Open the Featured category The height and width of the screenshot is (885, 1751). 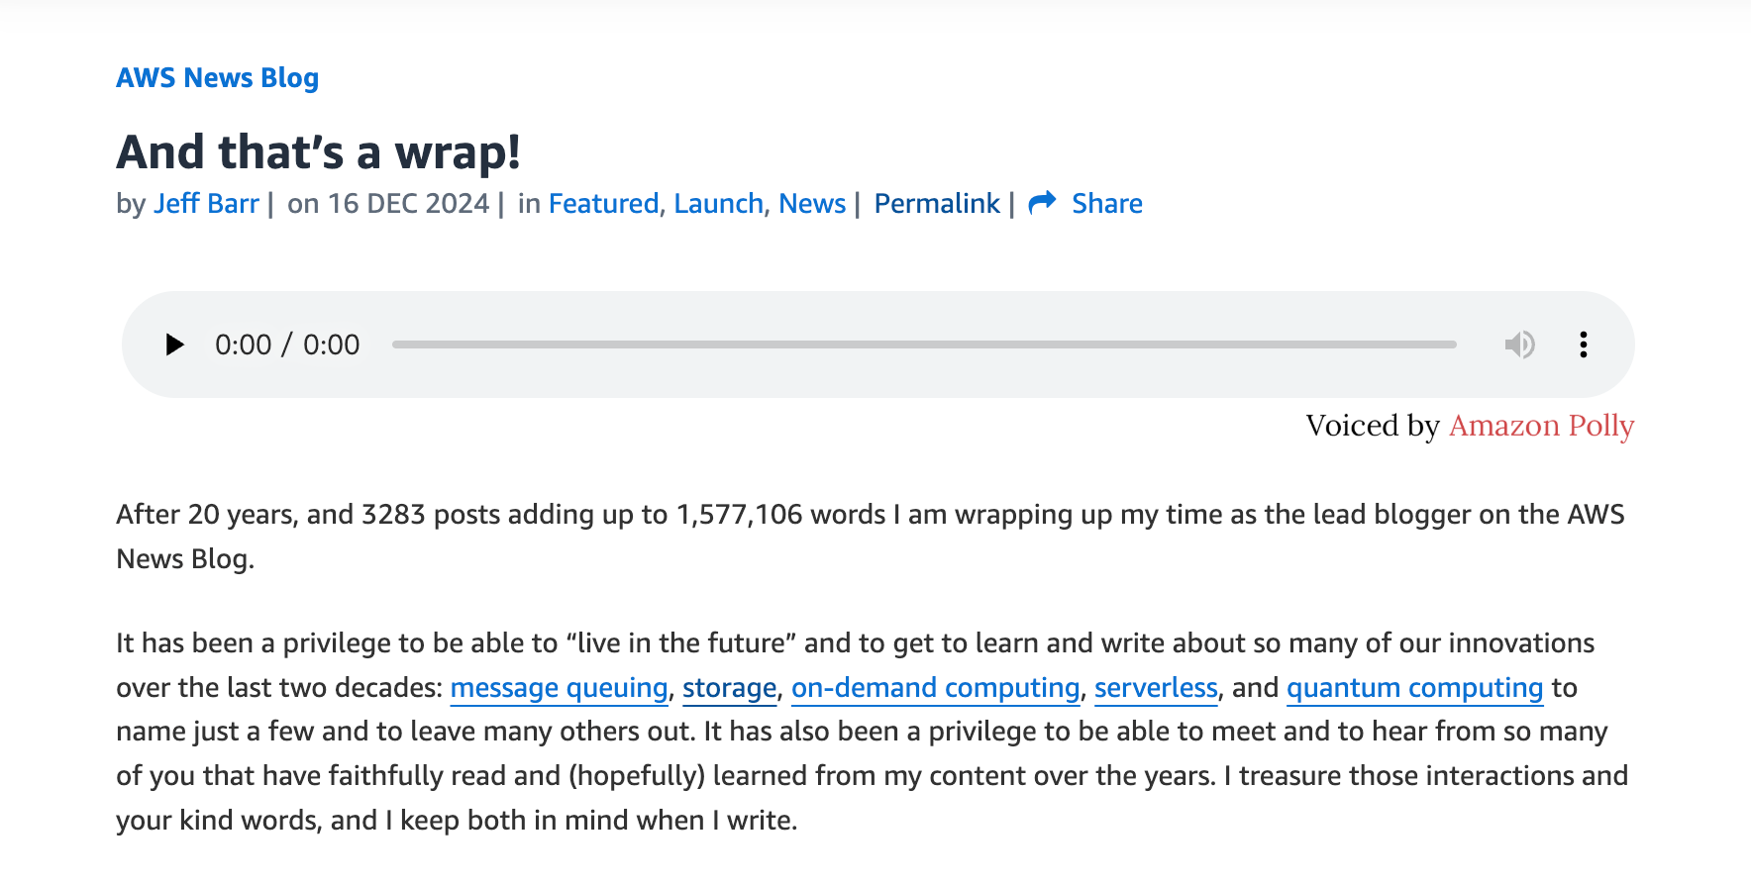[x=603, y=203]
